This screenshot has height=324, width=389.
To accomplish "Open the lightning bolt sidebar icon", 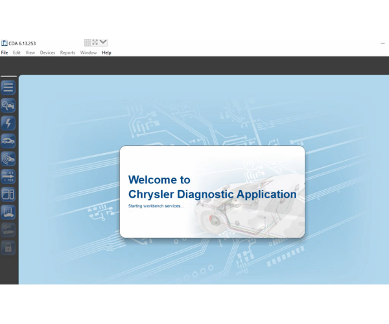I will coord(8,123).
